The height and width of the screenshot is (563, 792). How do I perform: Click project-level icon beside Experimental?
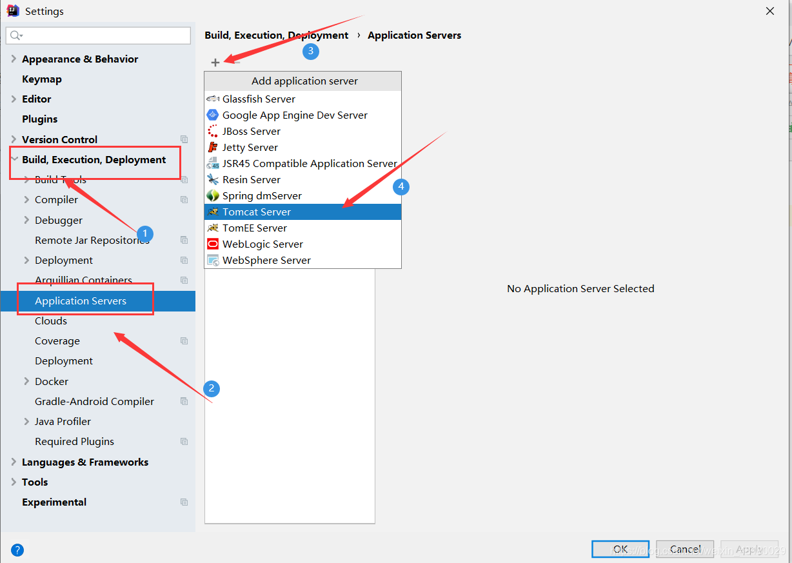(184, 502)
